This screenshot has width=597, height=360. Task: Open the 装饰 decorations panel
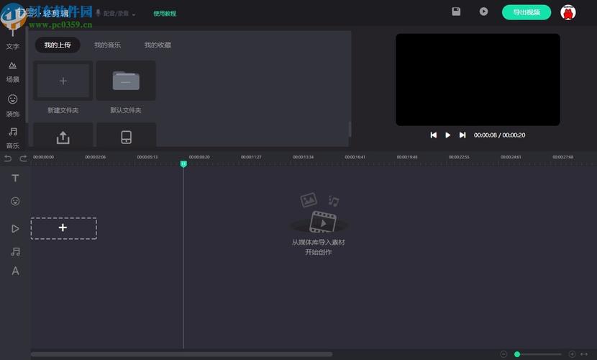(x=12, y=106)
